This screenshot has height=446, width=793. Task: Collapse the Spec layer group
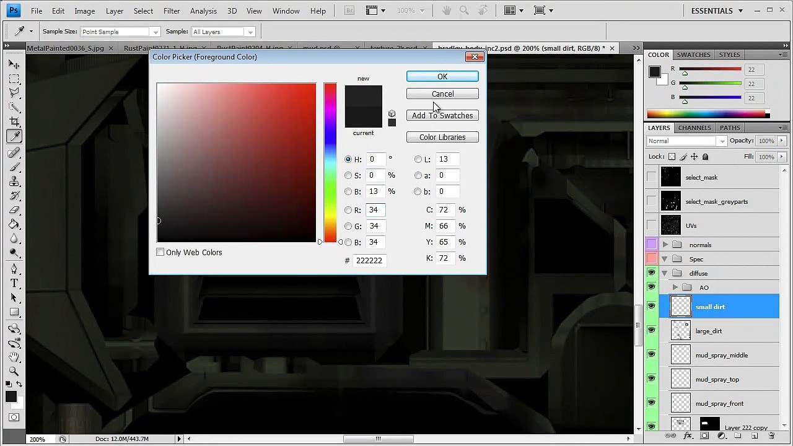tap(665, 259)
